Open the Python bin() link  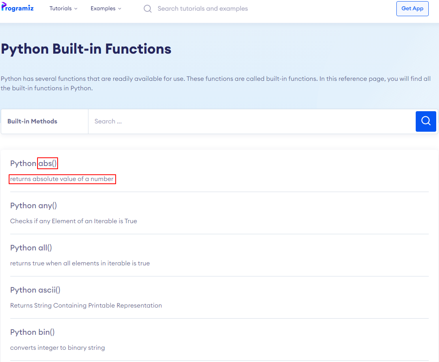(32, 332)
